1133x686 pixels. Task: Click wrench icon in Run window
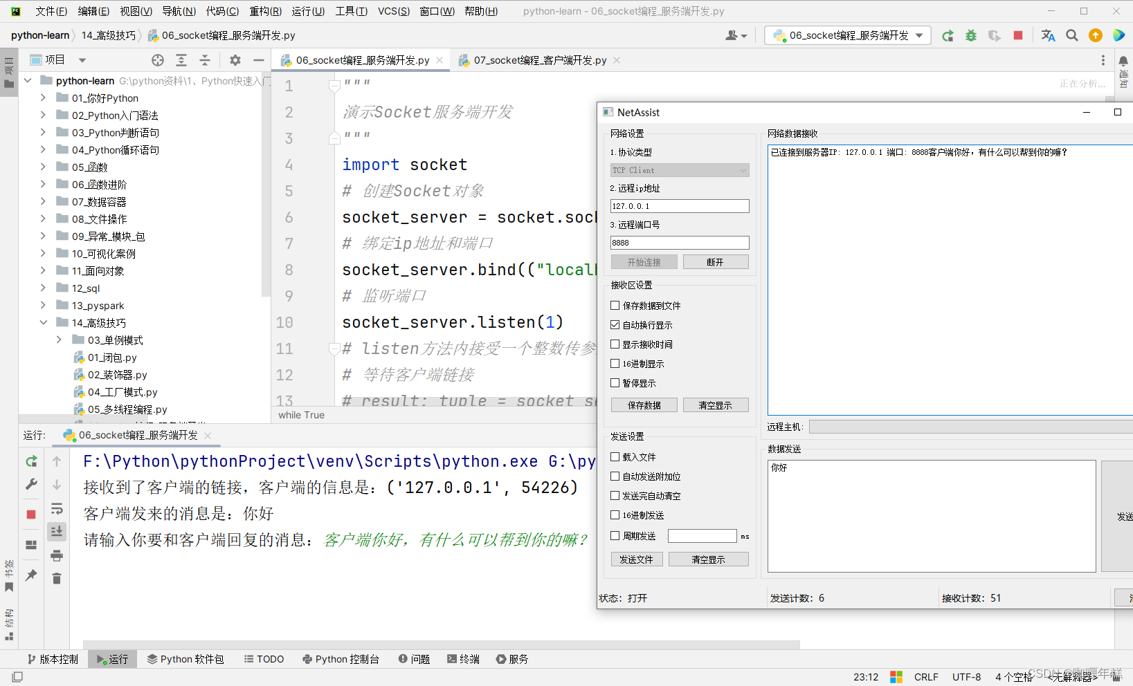tap(31, 484)
